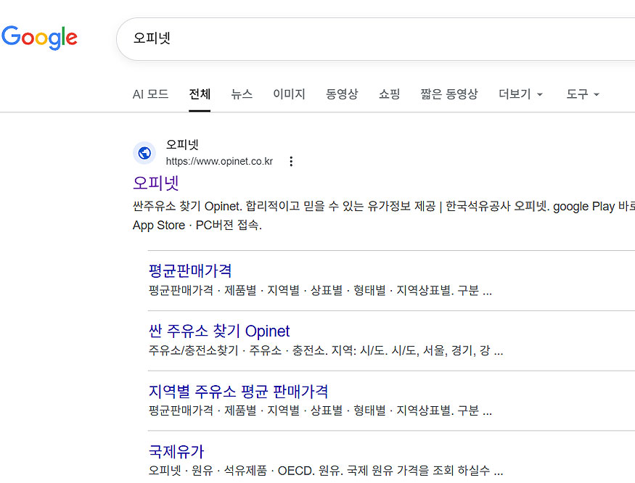The height and width of the screenshot is (483, 635).
Task: Open the 지역별 주유소 평균 판매가격 sitelink
Action: [238, 392]
